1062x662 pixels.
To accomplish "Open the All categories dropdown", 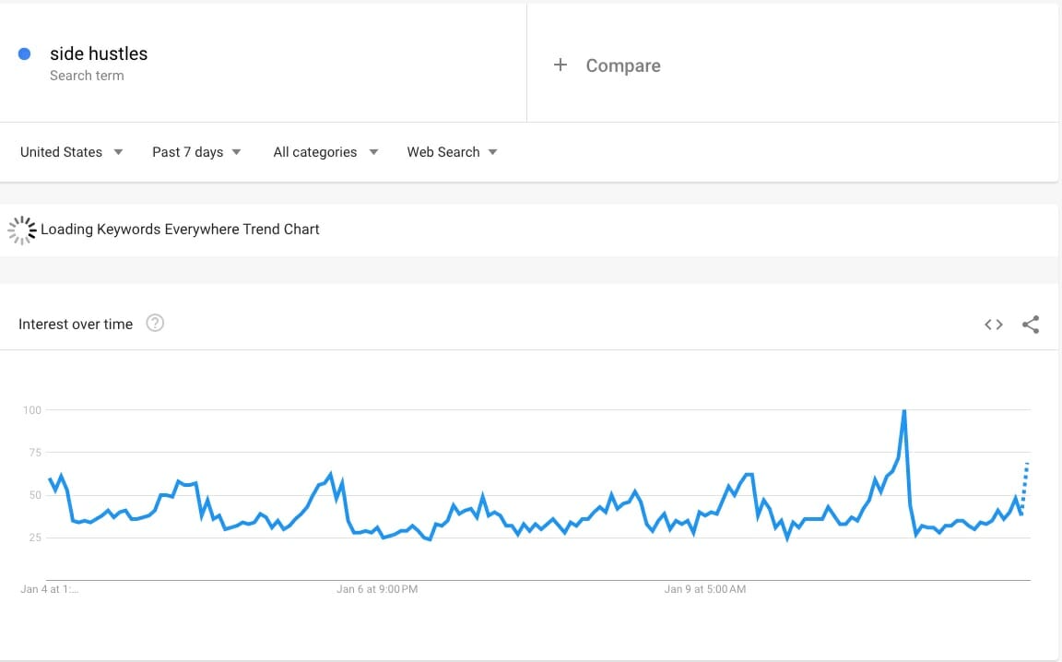I will pos(325,152).
